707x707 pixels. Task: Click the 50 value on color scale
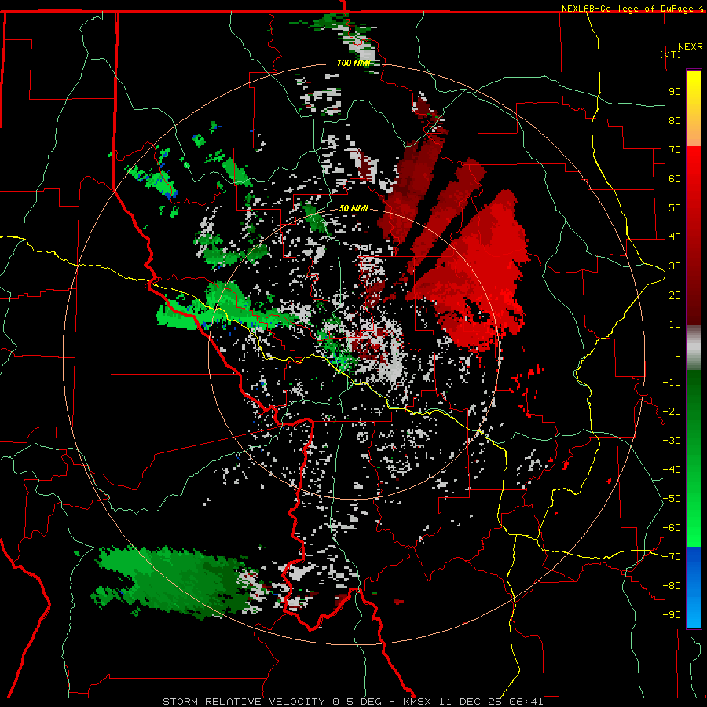click(675, 208)
